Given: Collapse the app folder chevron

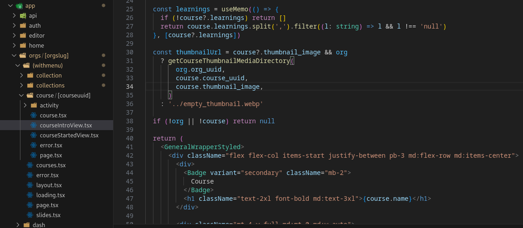Looking at the screenshot, I should point(10,5).
